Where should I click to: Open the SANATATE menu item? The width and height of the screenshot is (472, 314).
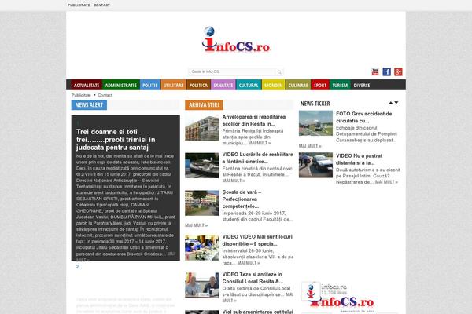coord(223,86)
